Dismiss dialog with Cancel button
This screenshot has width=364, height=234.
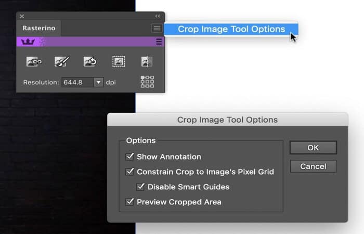click(x=313, y=166)
